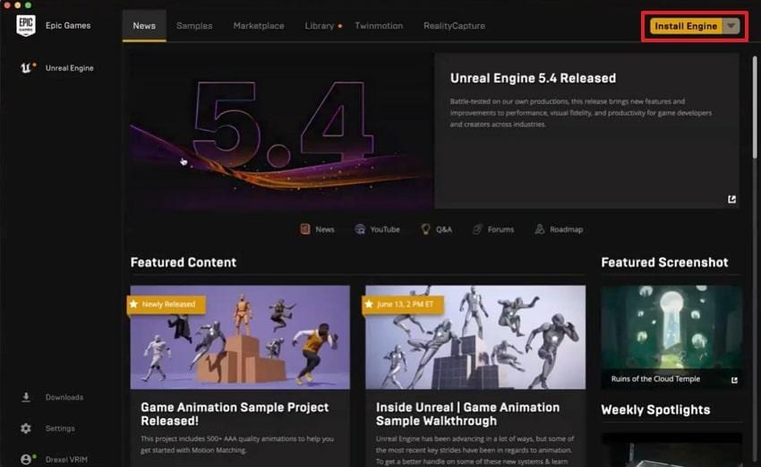Click the Newly Released badge label
This screenshot has width=761, height=467.
click(x=168, y=304)
